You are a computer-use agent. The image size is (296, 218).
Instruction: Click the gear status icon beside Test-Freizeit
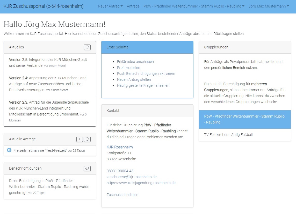coord(9,150)
